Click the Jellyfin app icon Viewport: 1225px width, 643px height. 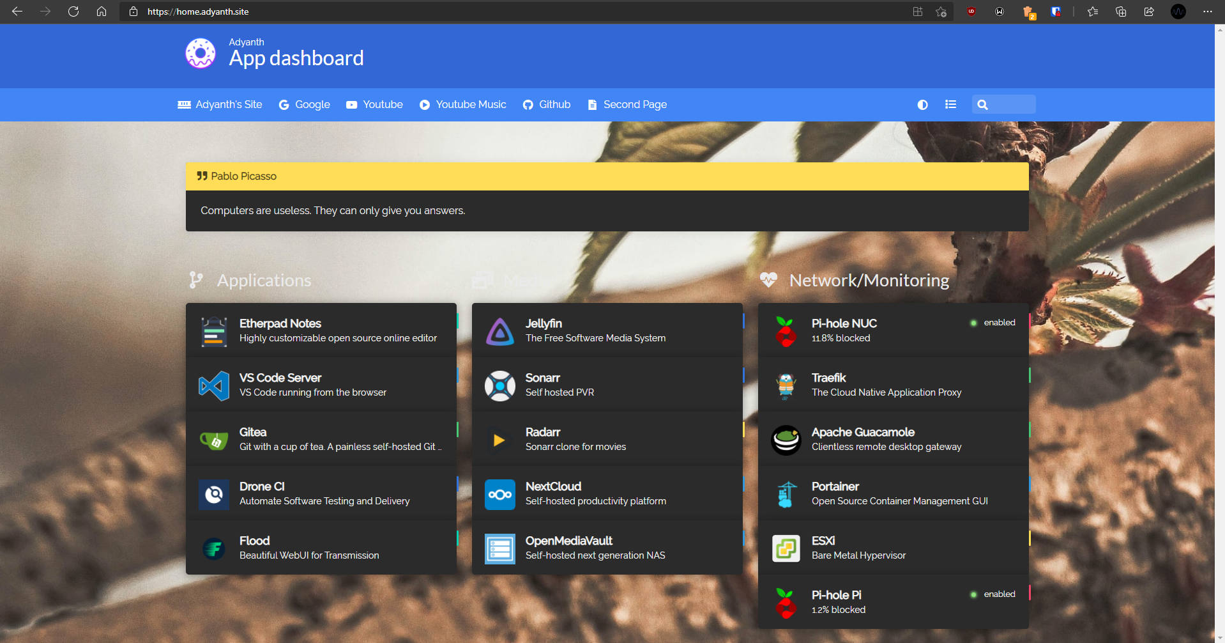499,331
